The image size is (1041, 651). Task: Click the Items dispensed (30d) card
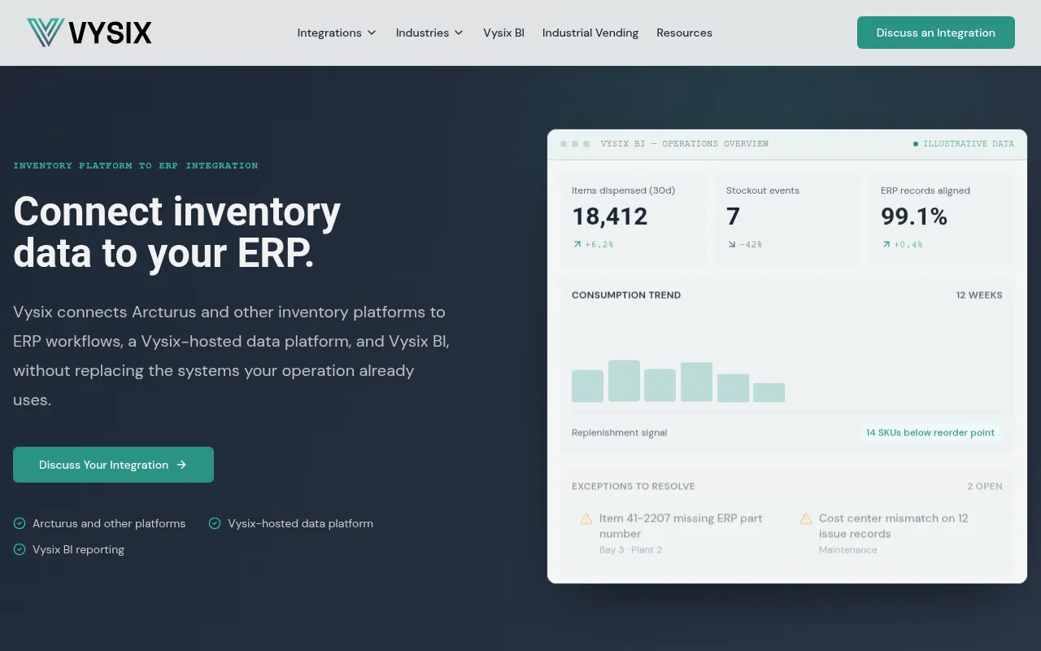633,220
